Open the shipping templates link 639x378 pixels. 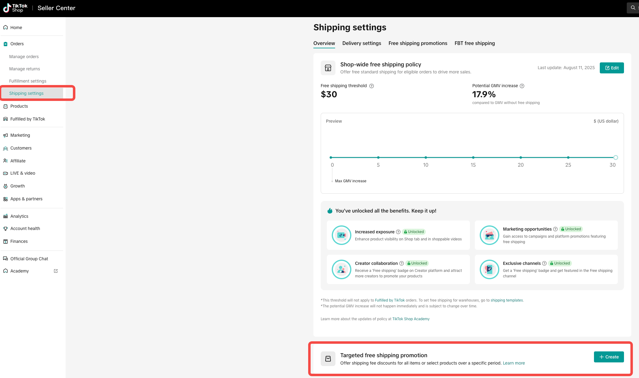point(507,300)
